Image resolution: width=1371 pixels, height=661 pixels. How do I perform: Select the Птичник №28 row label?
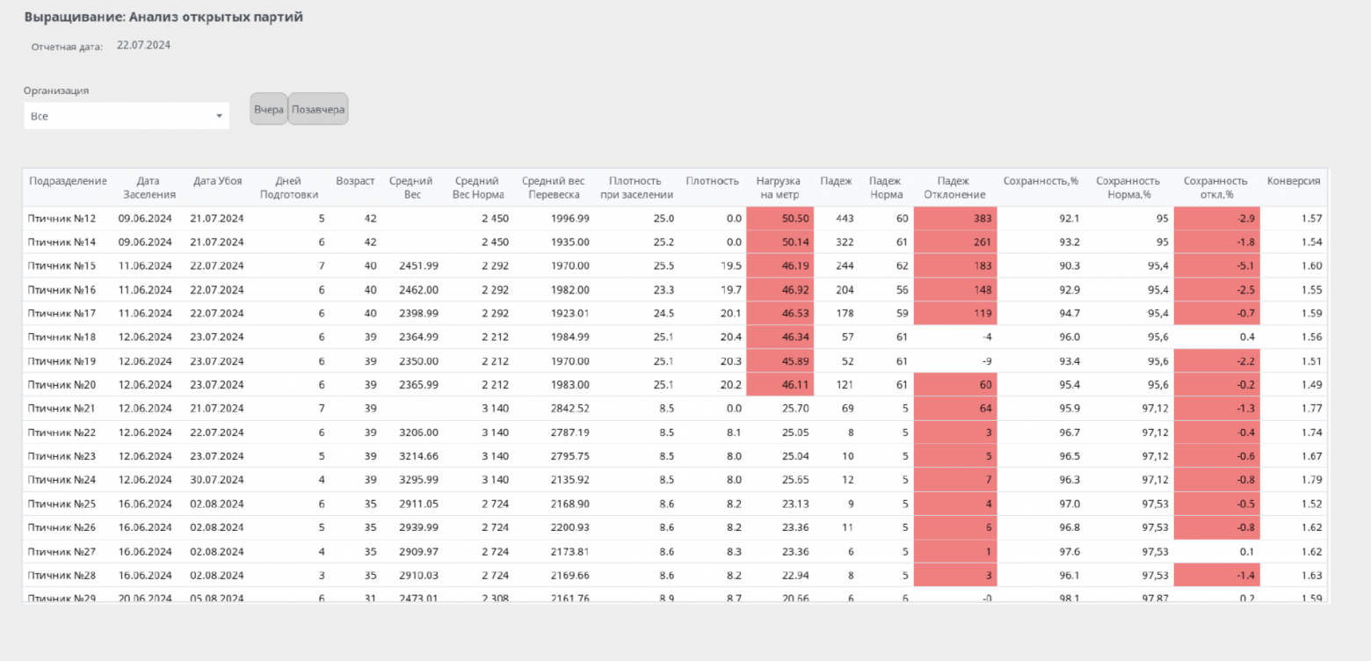click(62, 576)
